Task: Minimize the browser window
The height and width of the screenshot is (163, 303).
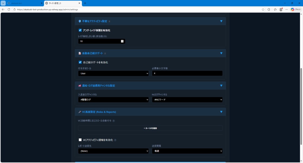Action: click(x=285, y=3)
